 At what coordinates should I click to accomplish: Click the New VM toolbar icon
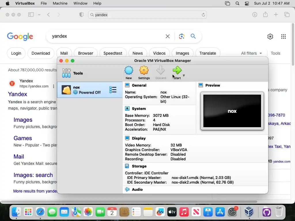(x=129, y=73)
